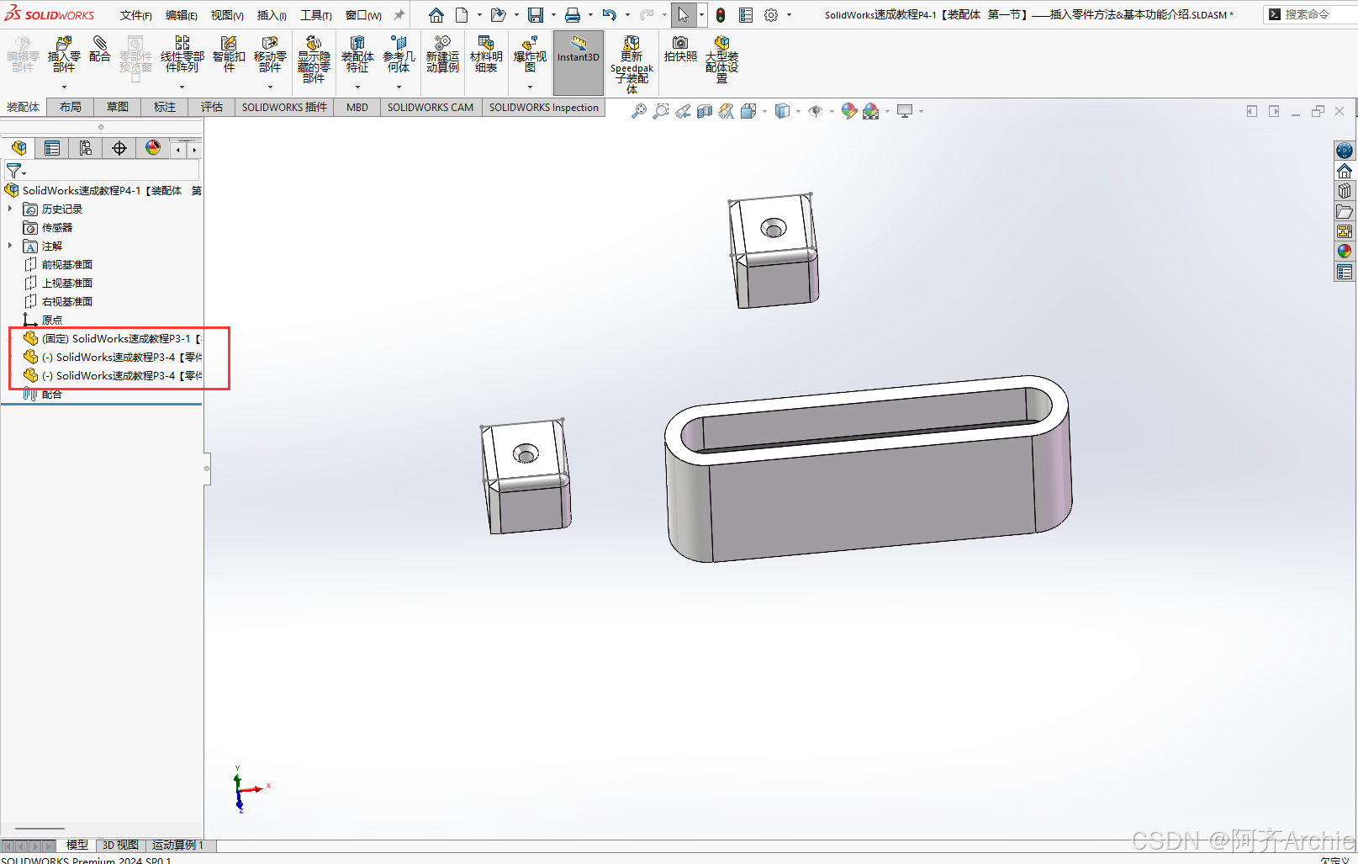Toggle the Instant3D button

click(579, 63)
